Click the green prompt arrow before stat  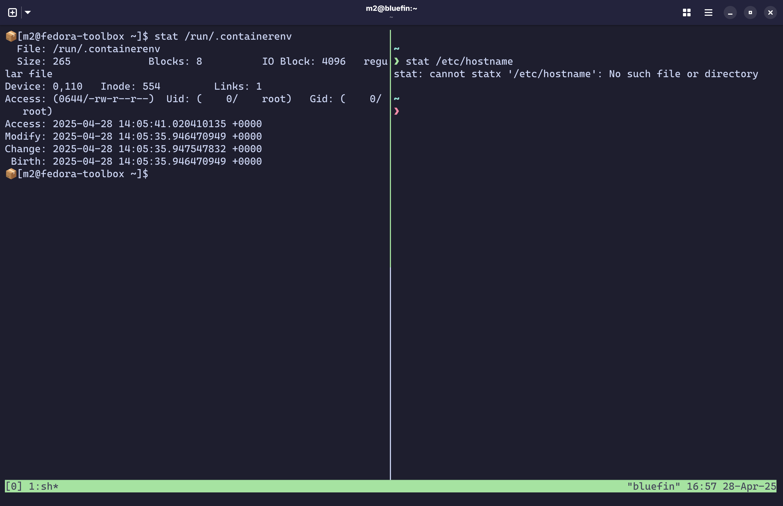click(x=397, y=61)
